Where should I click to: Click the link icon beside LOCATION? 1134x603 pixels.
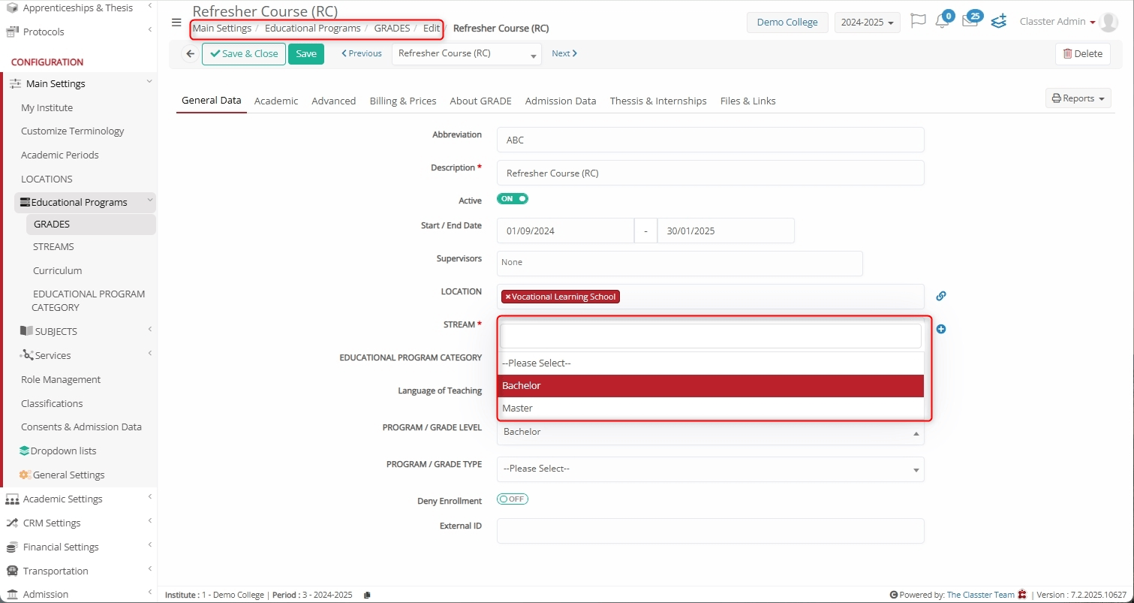(x=941, y=296)
